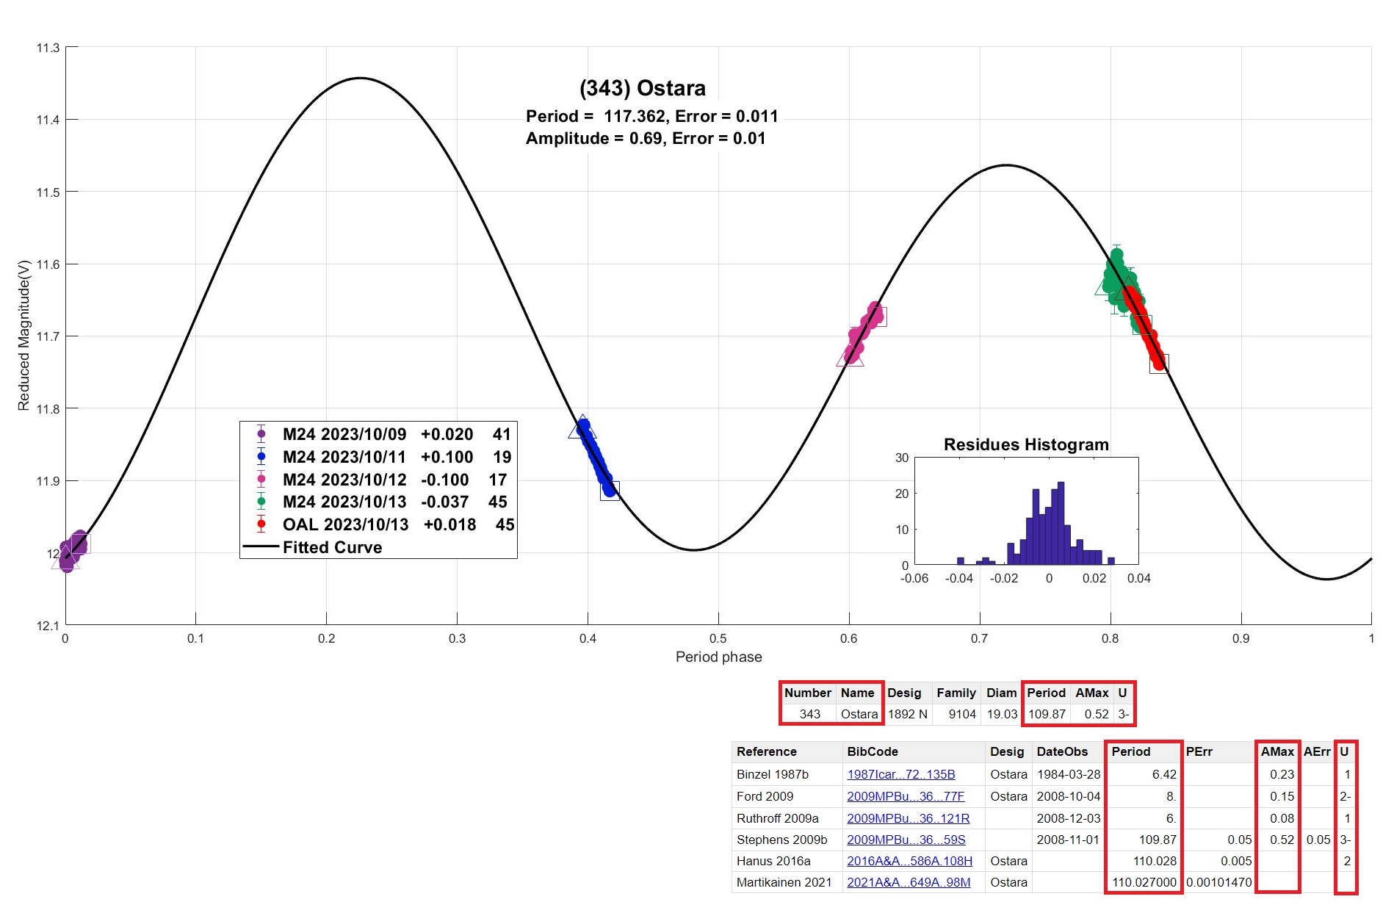The height and width of the screenshot is (913, 1394).
Task: Open the 1987Icar...72..135B BibCode link
Action: (900, 774)
